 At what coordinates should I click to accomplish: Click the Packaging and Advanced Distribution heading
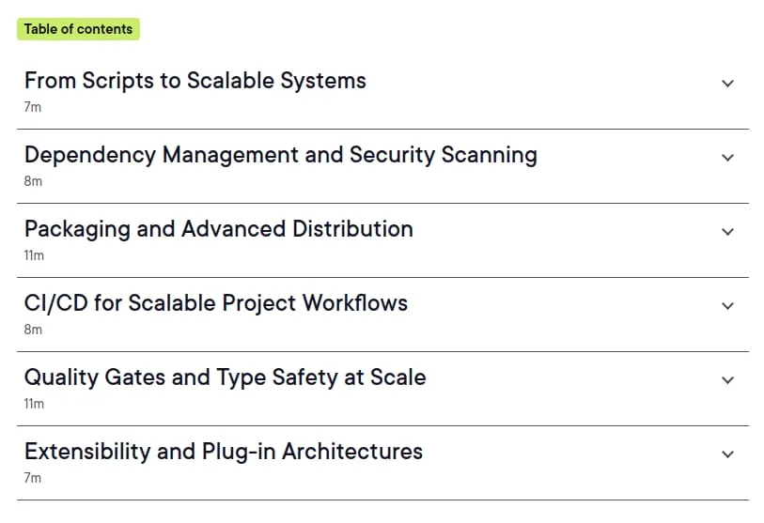[219, 229]
